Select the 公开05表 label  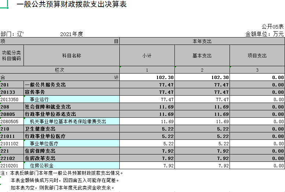tap(273, 27)
